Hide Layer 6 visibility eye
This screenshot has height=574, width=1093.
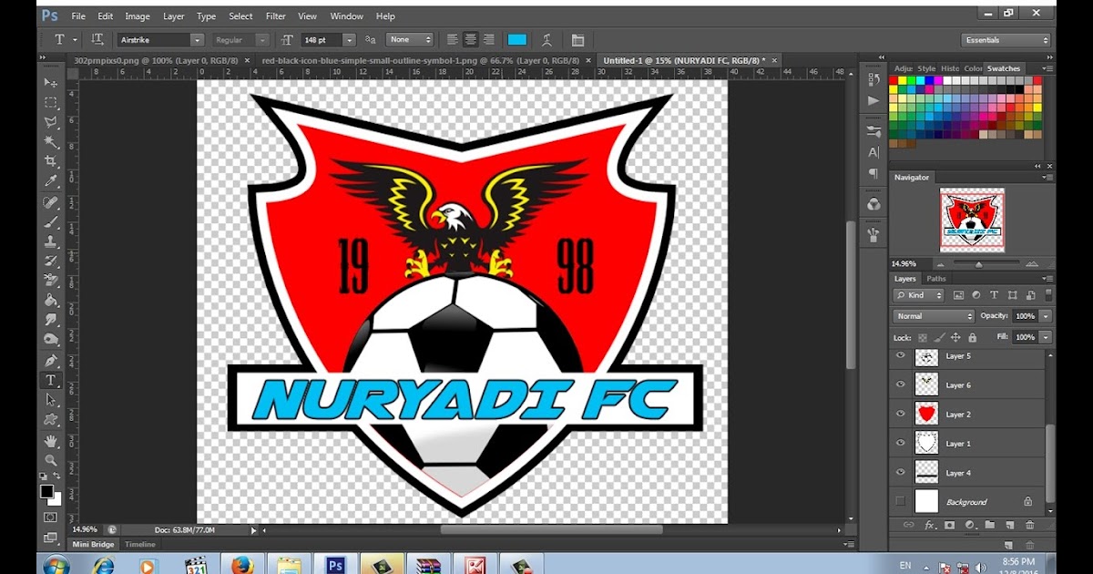901,384
